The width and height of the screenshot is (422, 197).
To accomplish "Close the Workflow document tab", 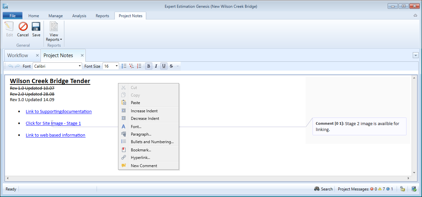I will (x=37, y=55).
